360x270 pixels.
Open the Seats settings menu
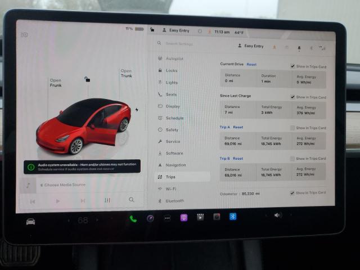168,94
